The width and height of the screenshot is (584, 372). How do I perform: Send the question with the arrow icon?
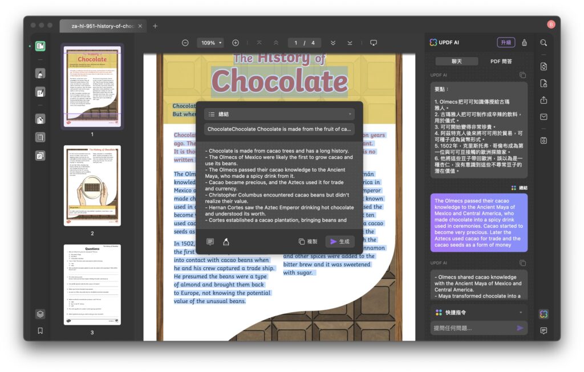520,328
